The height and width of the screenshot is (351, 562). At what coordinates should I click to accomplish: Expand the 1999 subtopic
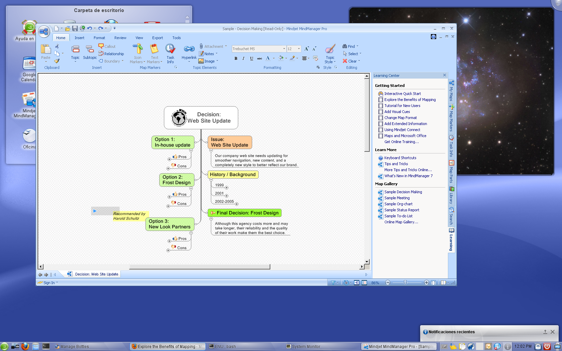pos(226,188)
